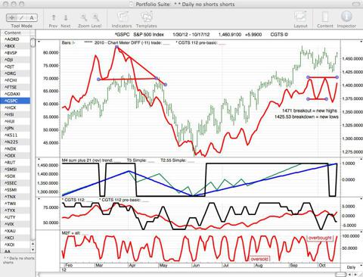Select ^HGX in Content list
Screen dimensions: 363x277
tap(15, 107)
